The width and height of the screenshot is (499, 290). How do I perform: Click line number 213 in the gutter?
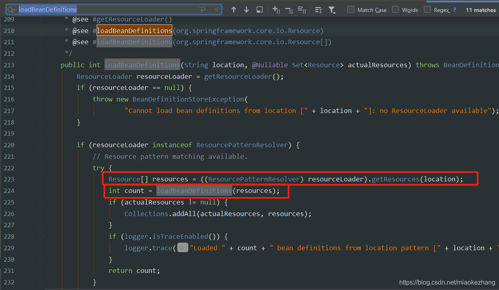[9, 65]
